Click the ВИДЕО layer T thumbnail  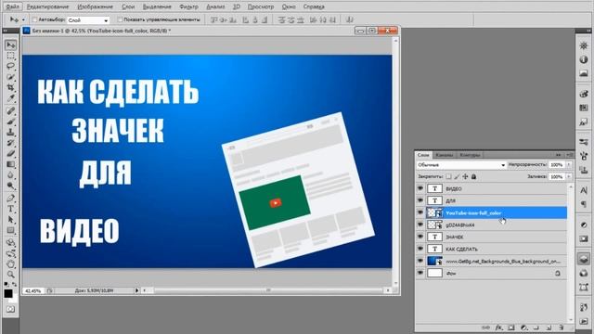pyautogui.click(x=434, y=188)
